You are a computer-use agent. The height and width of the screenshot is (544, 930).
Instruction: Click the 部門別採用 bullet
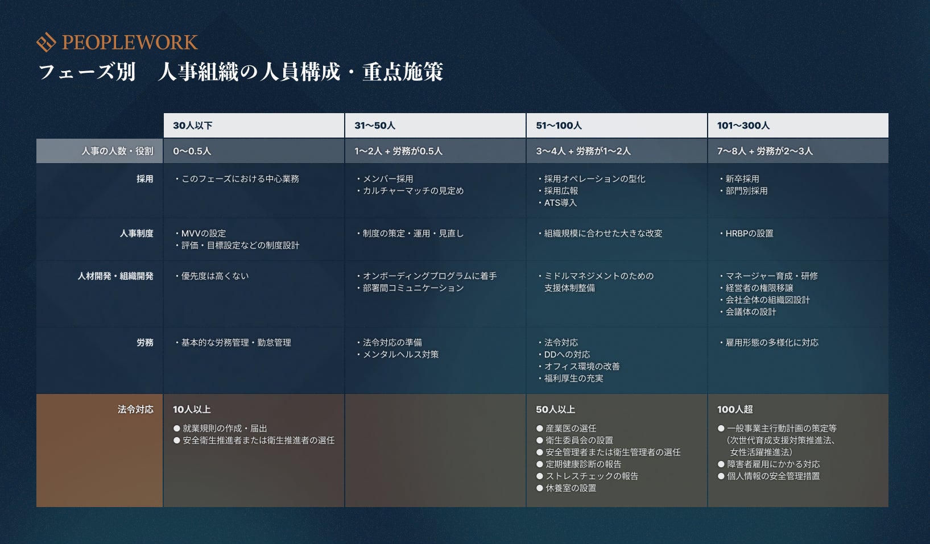pos(742,191)
